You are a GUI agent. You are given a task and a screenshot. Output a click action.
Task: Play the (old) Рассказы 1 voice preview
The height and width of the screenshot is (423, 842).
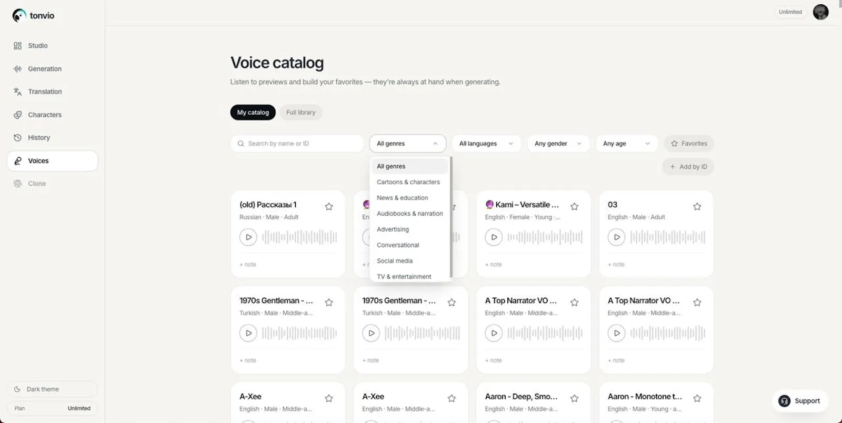248,237
